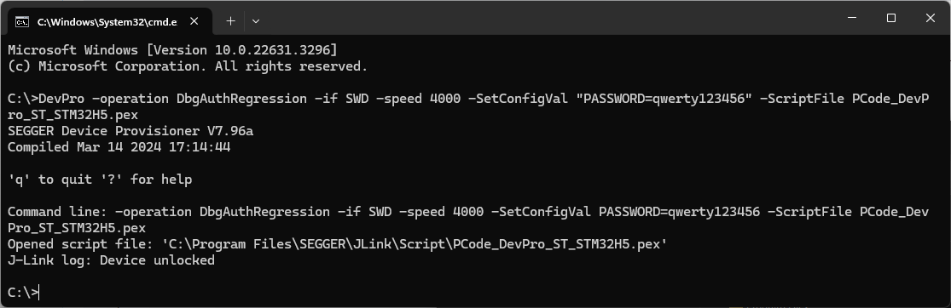Click the "'q' to quit" help line
The height and width of the screenshot is (308, 951).
click(x=100, y=180)
